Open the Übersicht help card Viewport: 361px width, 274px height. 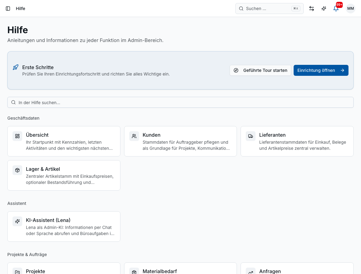(x=64, y=141)
